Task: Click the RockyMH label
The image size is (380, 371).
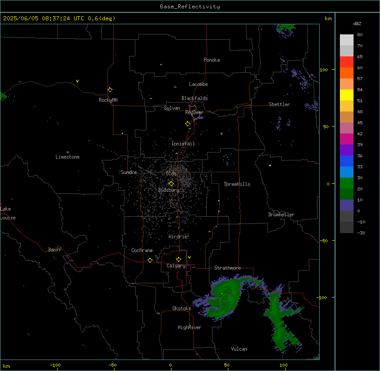Action: (x=108, y=100)
